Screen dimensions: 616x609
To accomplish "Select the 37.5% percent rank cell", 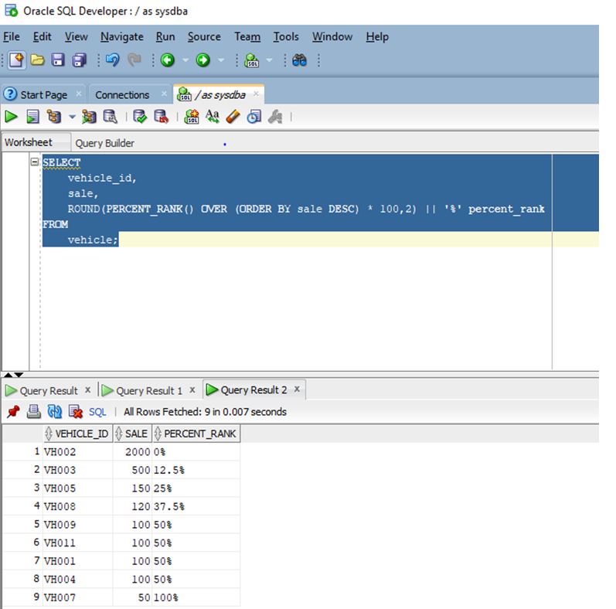I will click(196, 506).
